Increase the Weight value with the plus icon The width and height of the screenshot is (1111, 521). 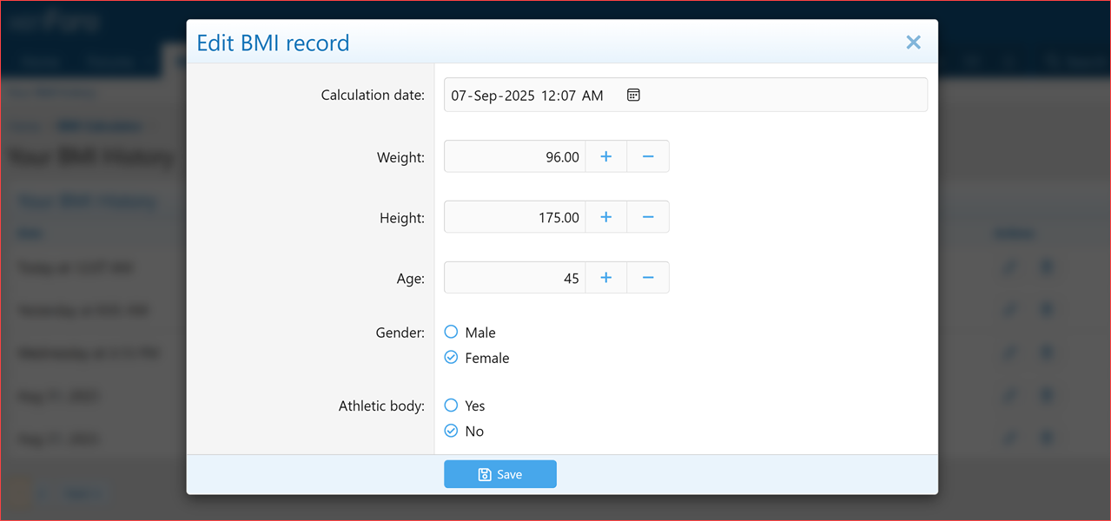605,156
